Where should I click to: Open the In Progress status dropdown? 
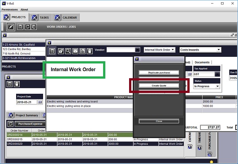tap(207, 86)
